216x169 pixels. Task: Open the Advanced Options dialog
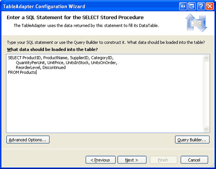(x=28, y=140)
